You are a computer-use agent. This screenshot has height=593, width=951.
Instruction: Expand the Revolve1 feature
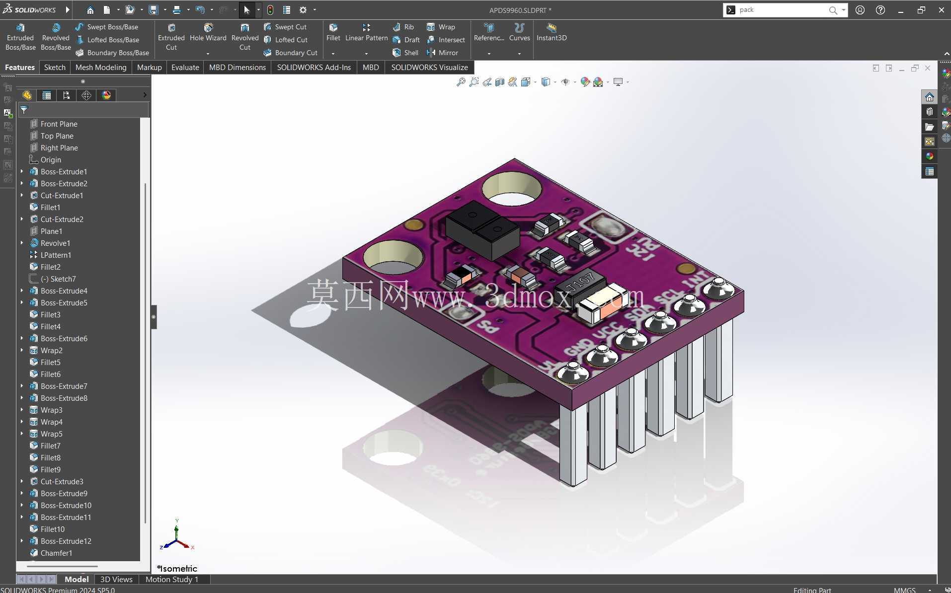(x=22, y=243)
